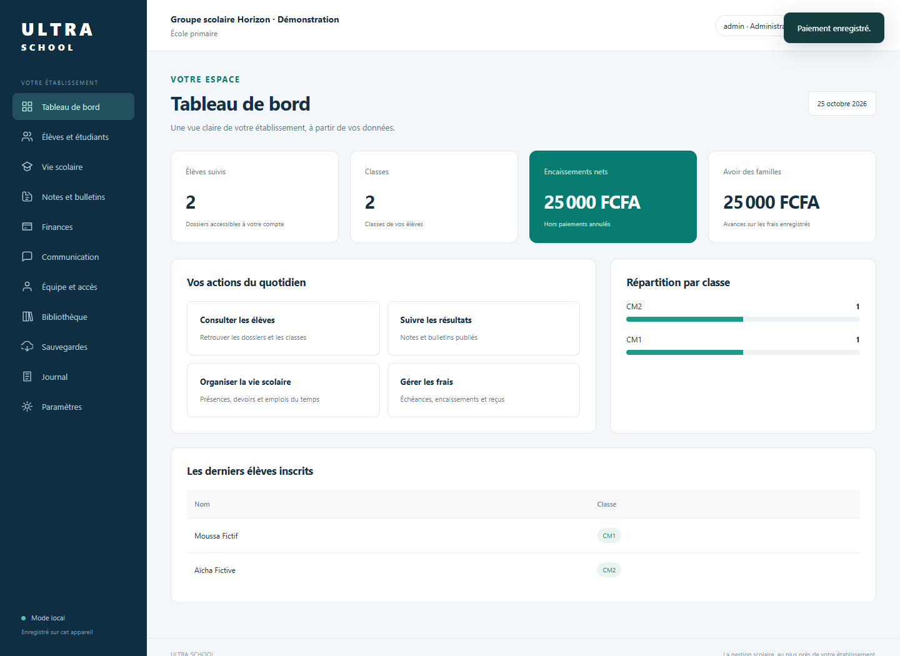The height and width of the screenshot is (656, 900).
Task: Click the ULTRA SCHOOL logo
Action: tap(57, 37)
